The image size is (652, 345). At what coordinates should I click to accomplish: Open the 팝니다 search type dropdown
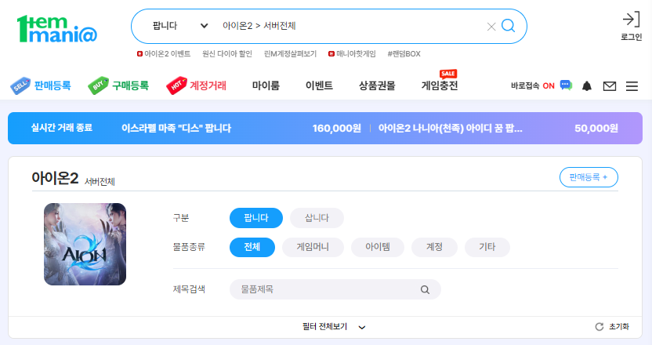[180, 26]
